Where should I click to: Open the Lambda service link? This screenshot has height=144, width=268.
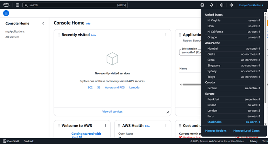coord(134,88)
